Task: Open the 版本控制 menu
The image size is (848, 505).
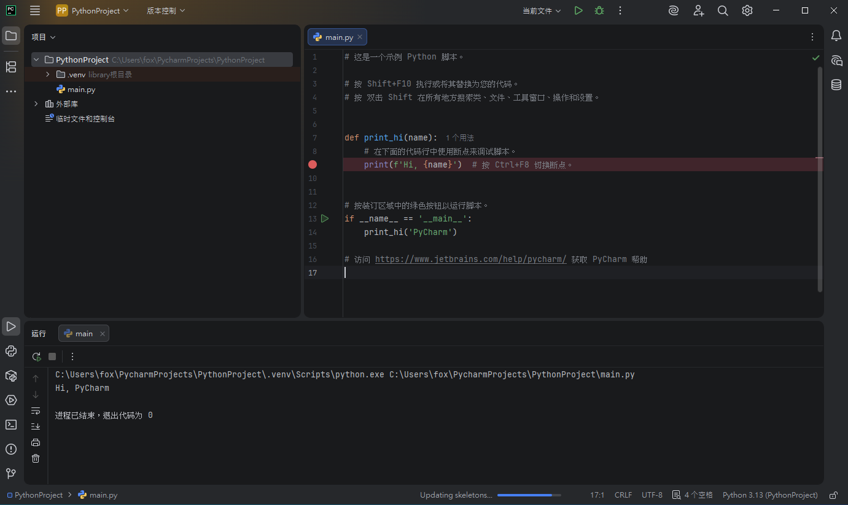Action: coord(166,10)
